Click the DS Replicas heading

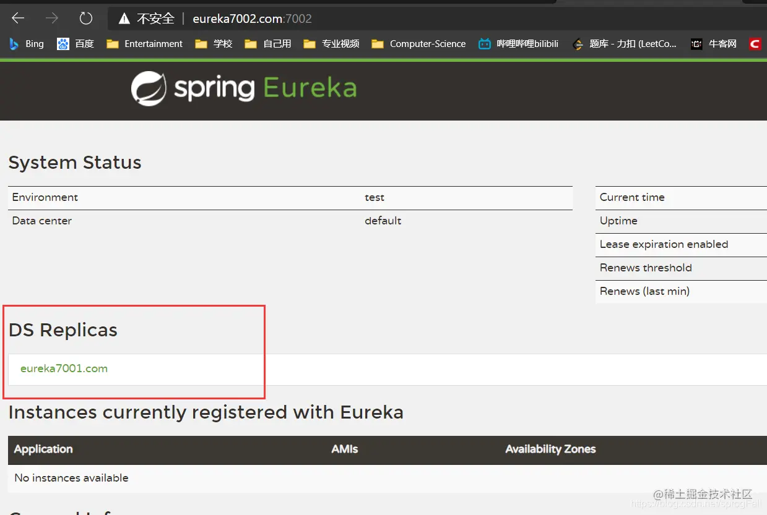tap(63, 330)
